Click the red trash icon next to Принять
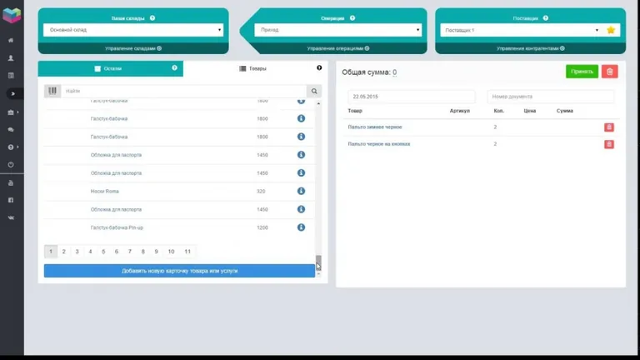The height and width of the screenshot is (360, 640). click(x=609, y=72)
